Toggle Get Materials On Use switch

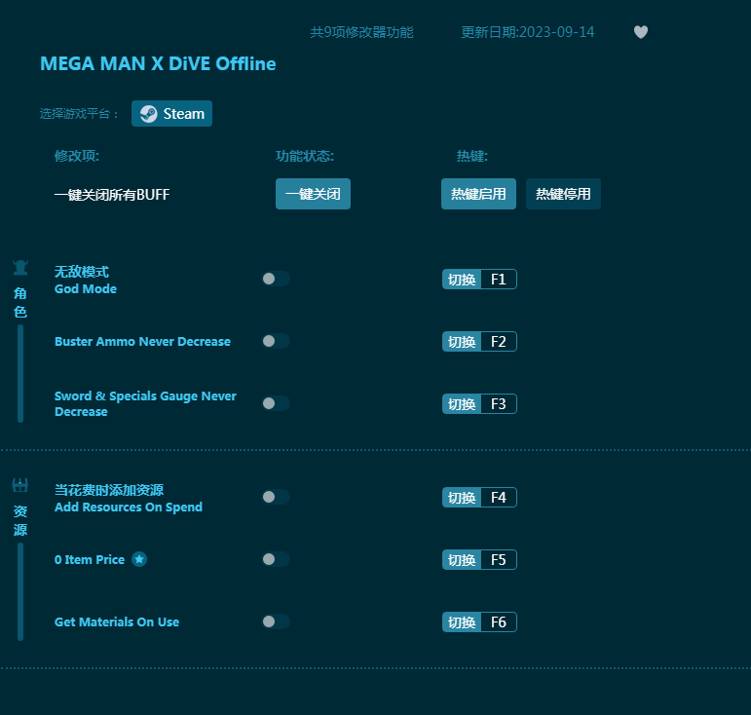pos(276,621)
